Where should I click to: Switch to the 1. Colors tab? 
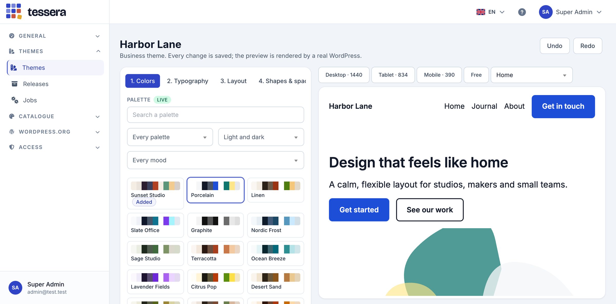click(142, 81)
